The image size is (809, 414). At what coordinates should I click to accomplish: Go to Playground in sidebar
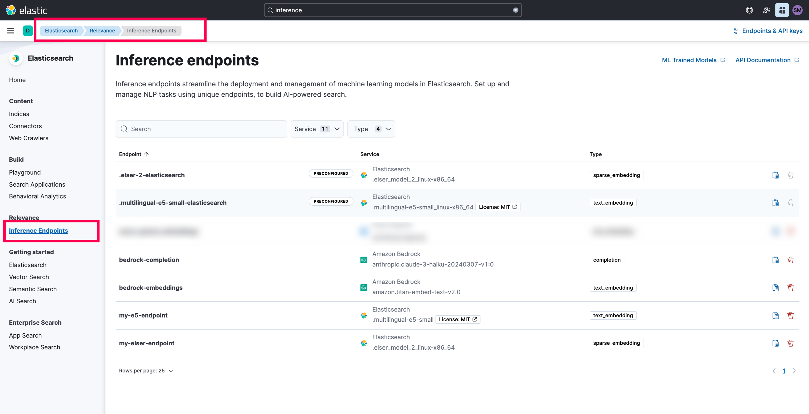click(x=25, y=172)
